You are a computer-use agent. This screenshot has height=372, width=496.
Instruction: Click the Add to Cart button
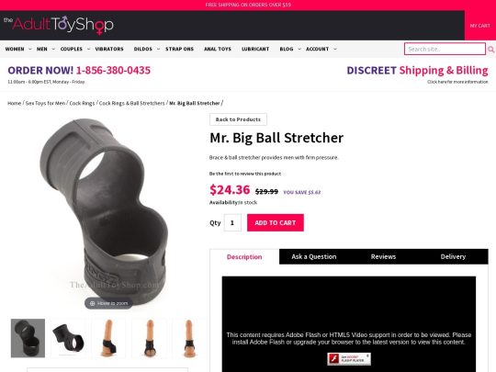[x=276, y=222]
